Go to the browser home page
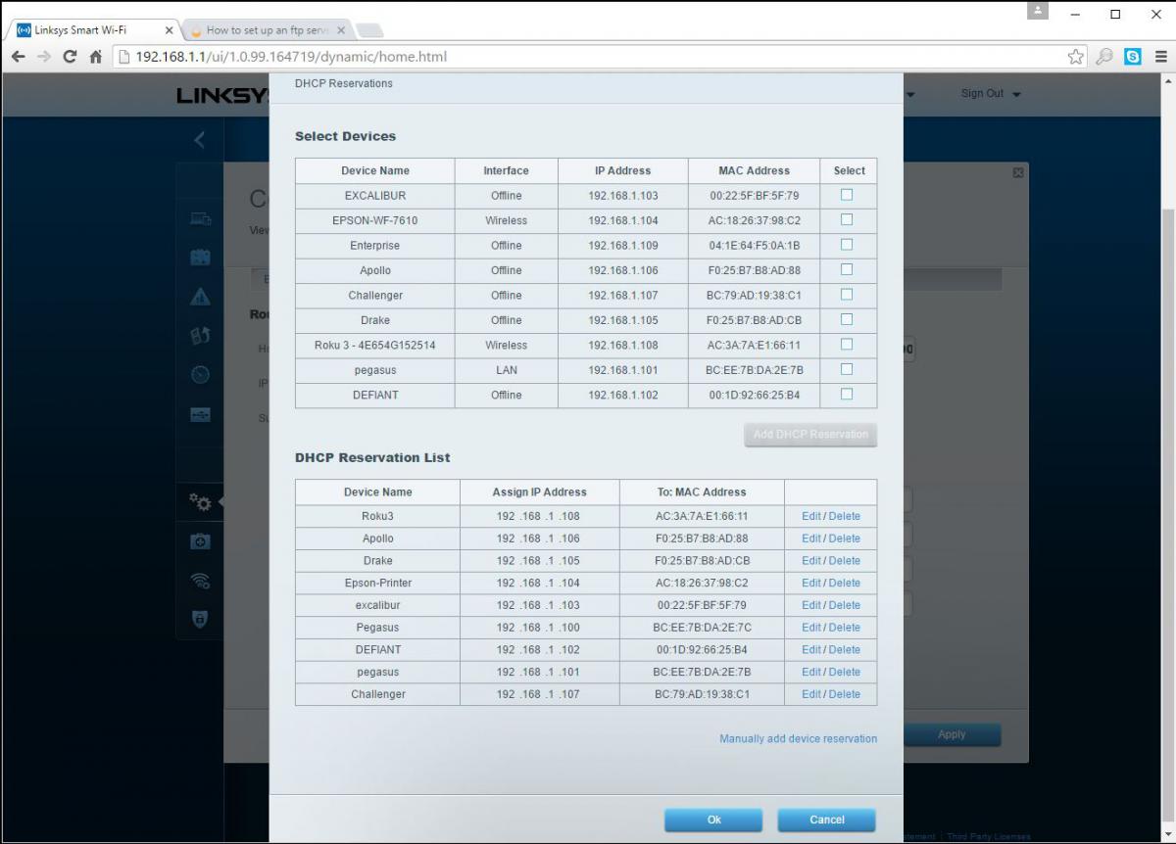 click(96, 57)
